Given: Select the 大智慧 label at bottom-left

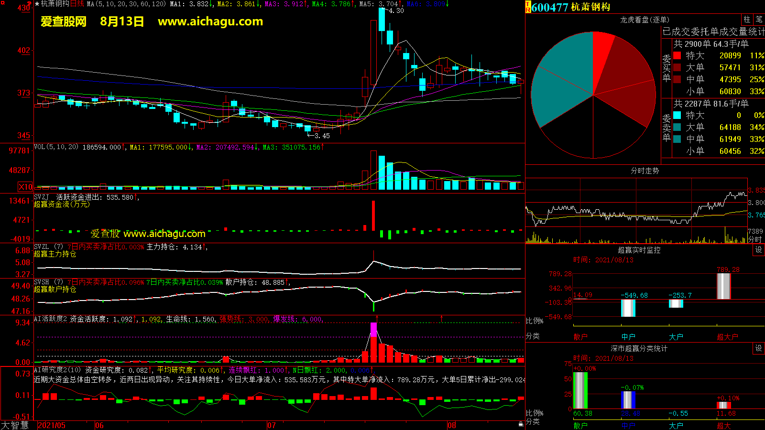Looking at the screenshot, I should [15, 425].
